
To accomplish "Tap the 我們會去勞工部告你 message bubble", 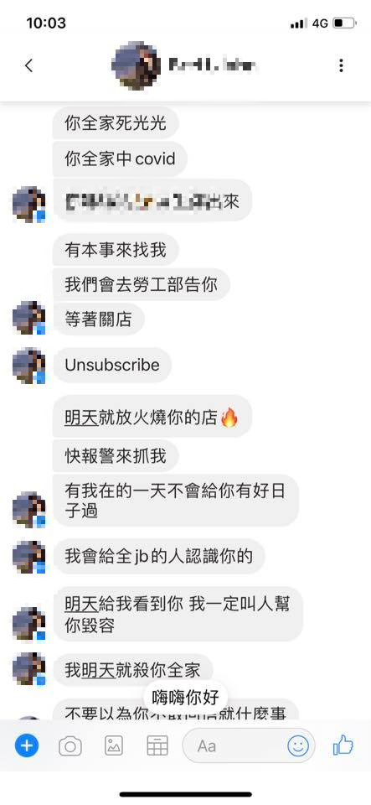I will click(141, 284).
